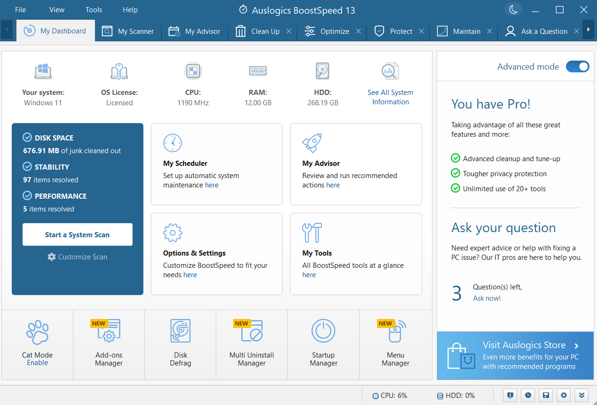Switch to the My Advisor tab
This screenshot has width=597, height=405.
tap(194, 31)
